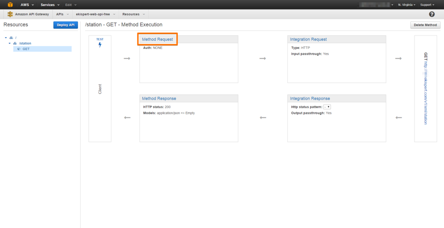The width and height of the screenshot is (444, 228).
Task: Click the Deploy API button
Action: tap(65, 25)
